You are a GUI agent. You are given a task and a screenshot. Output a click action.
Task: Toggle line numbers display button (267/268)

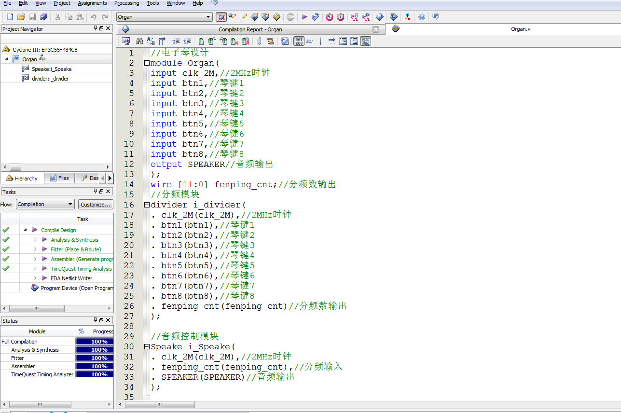coord(299,41)
